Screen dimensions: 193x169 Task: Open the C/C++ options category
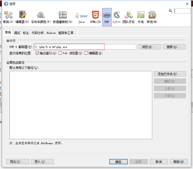(x=117, y=17)
